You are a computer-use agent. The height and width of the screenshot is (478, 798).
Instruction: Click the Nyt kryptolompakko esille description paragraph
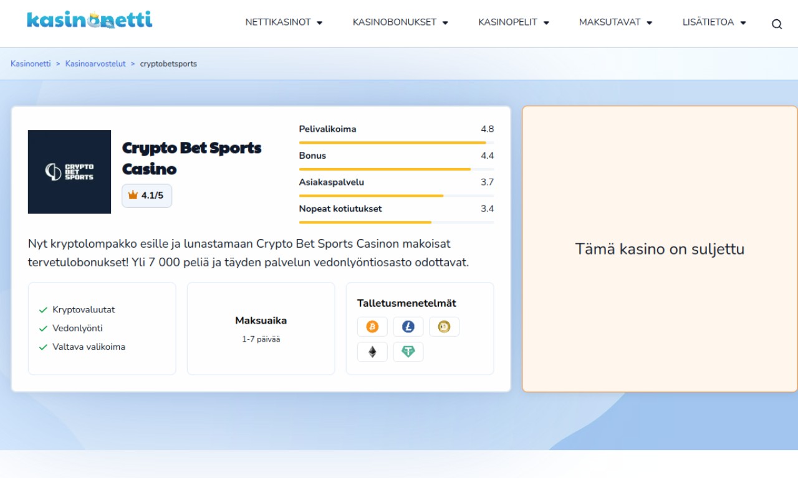pyautogui.click(x=249, y=253)
